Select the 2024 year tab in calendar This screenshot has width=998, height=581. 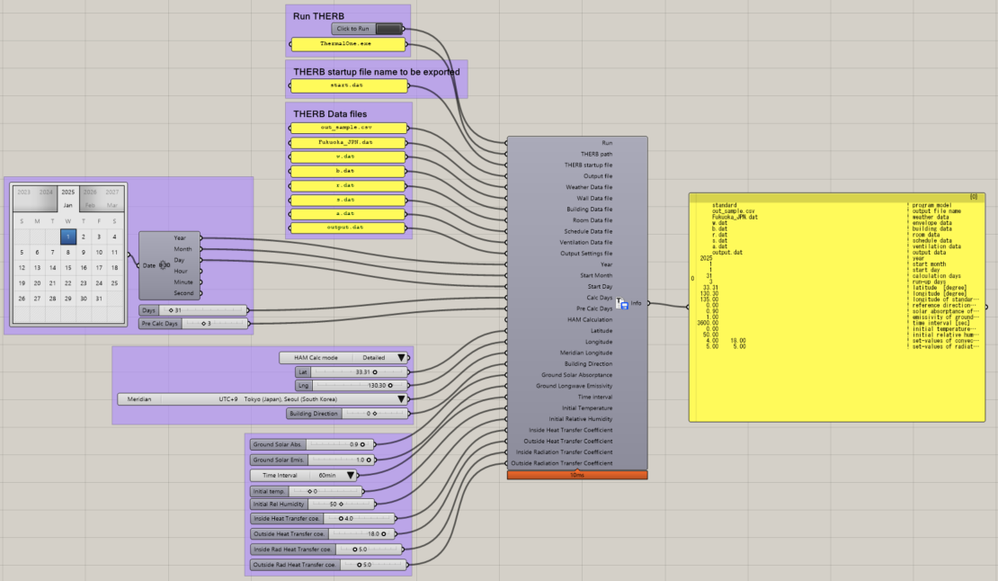(46, 192)
